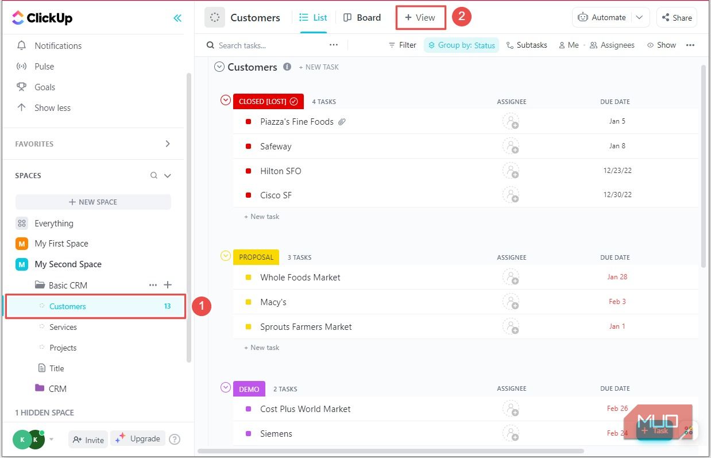The width and height of the screenshot is (711, 458).
Task: Open help with the question mark icon
Action: click(175, 439)
